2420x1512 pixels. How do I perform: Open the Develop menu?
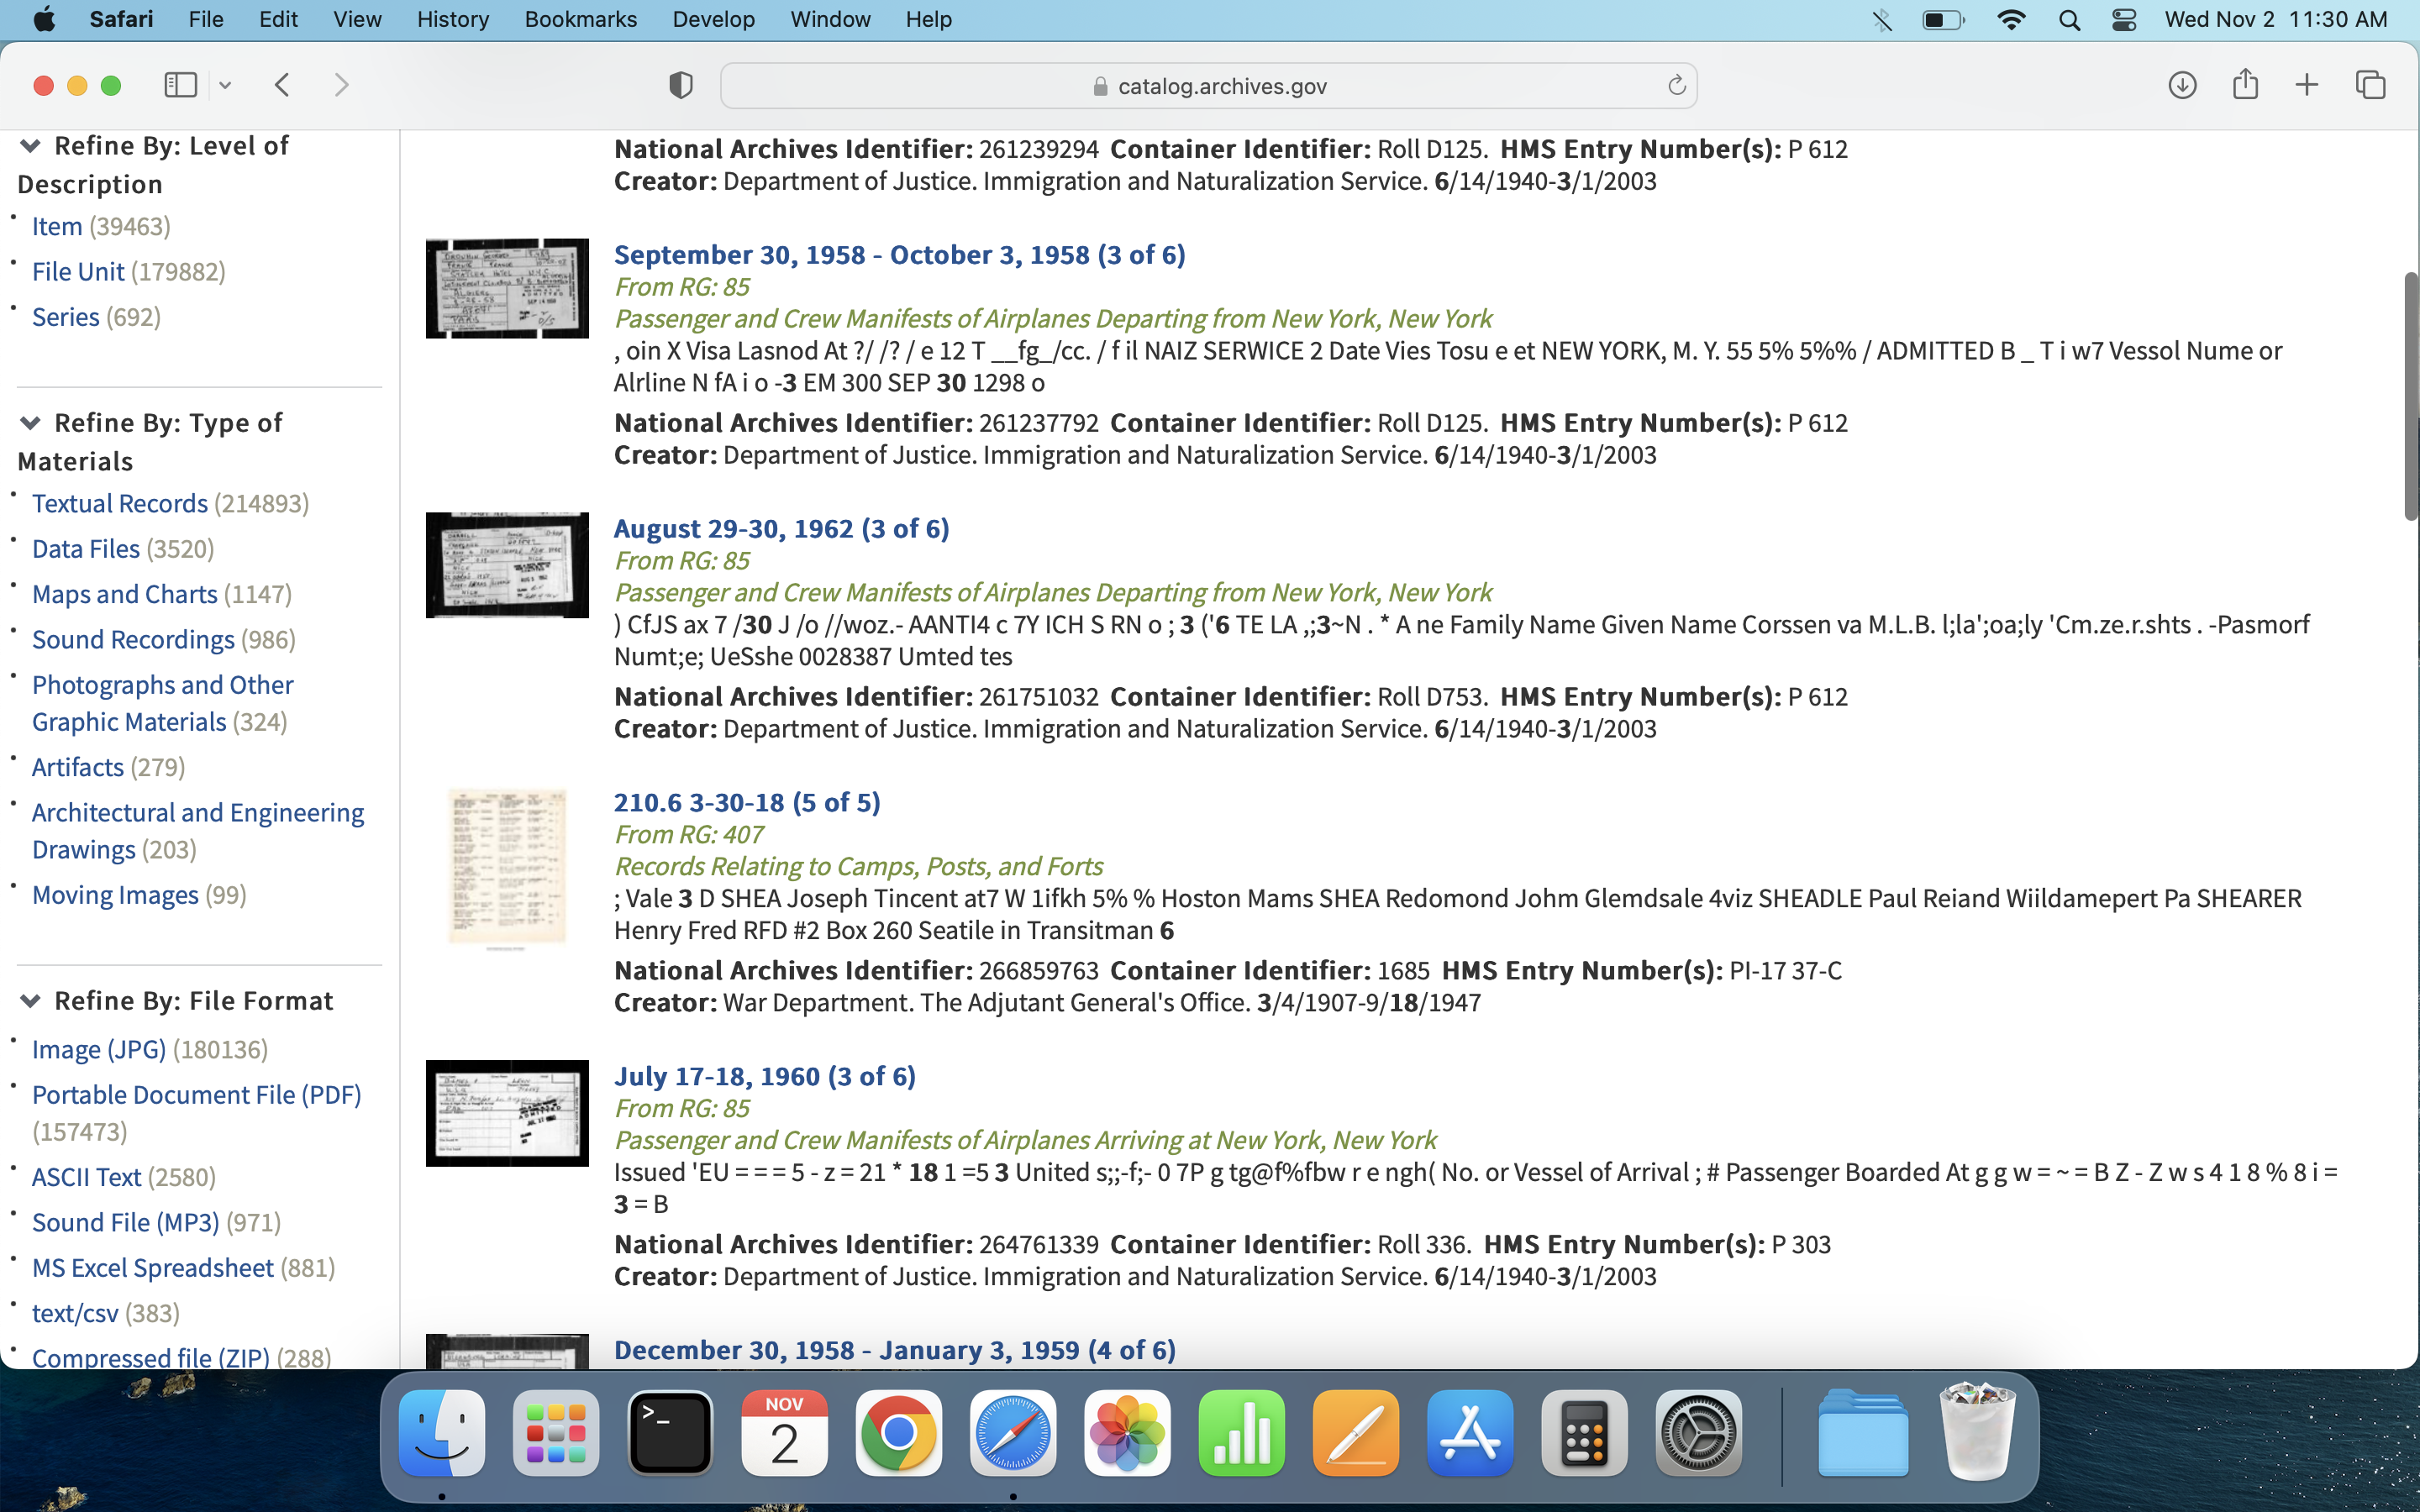pyautogui.click(x=713, y=20)
